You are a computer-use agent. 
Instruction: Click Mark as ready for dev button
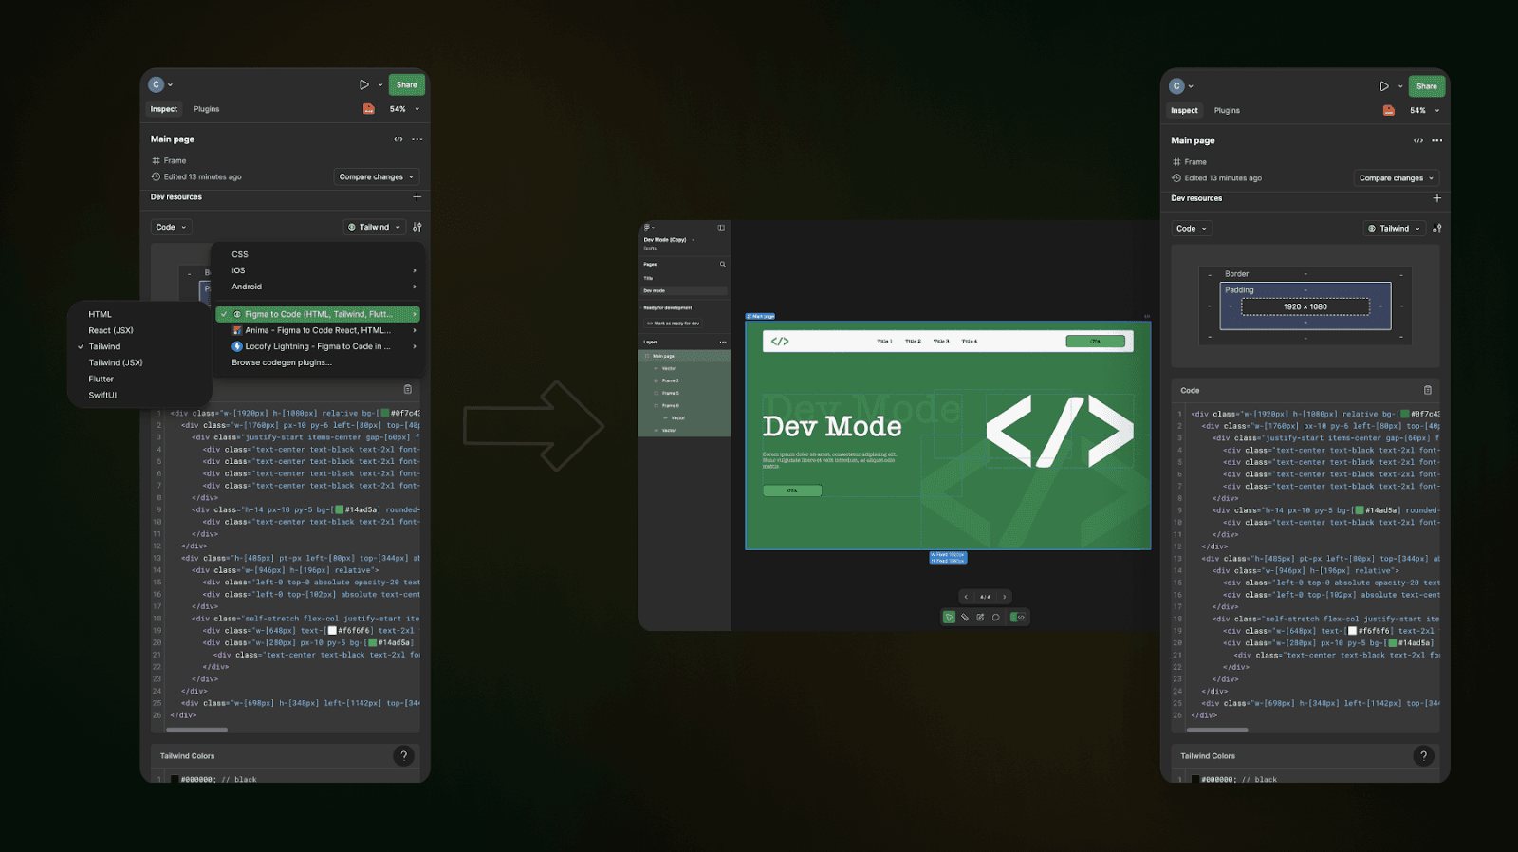click(674, 324)
